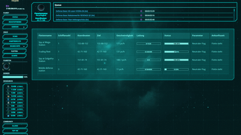Click the resource icon beside 8.03M
241x135 pixels.
tap(8, 116)
